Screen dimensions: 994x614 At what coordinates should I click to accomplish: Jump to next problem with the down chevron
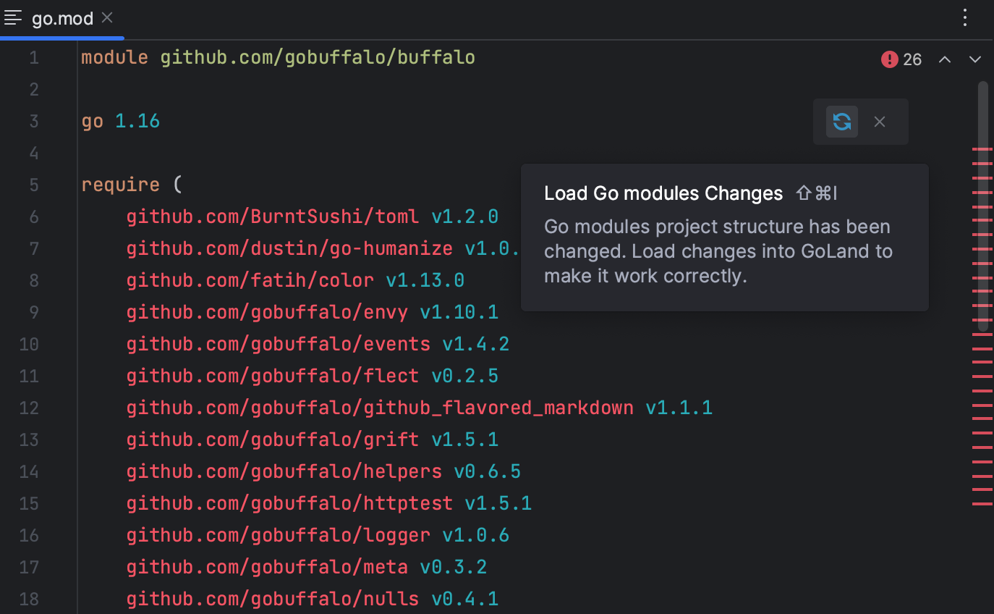tap(974, 59)
